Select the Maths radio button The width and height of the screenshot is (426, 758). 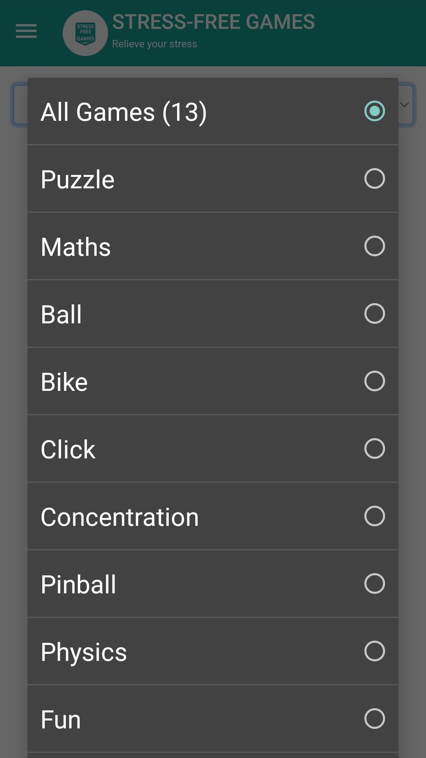[374, 246]
